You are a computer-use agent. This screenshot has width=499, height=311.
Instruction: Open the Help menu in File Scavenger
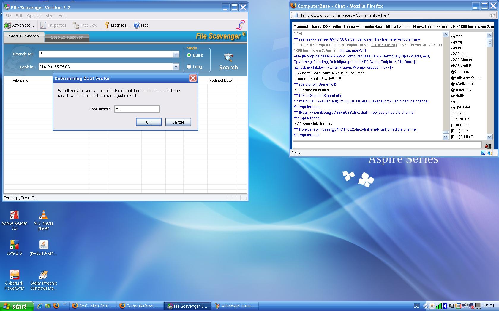coord(62,16)
